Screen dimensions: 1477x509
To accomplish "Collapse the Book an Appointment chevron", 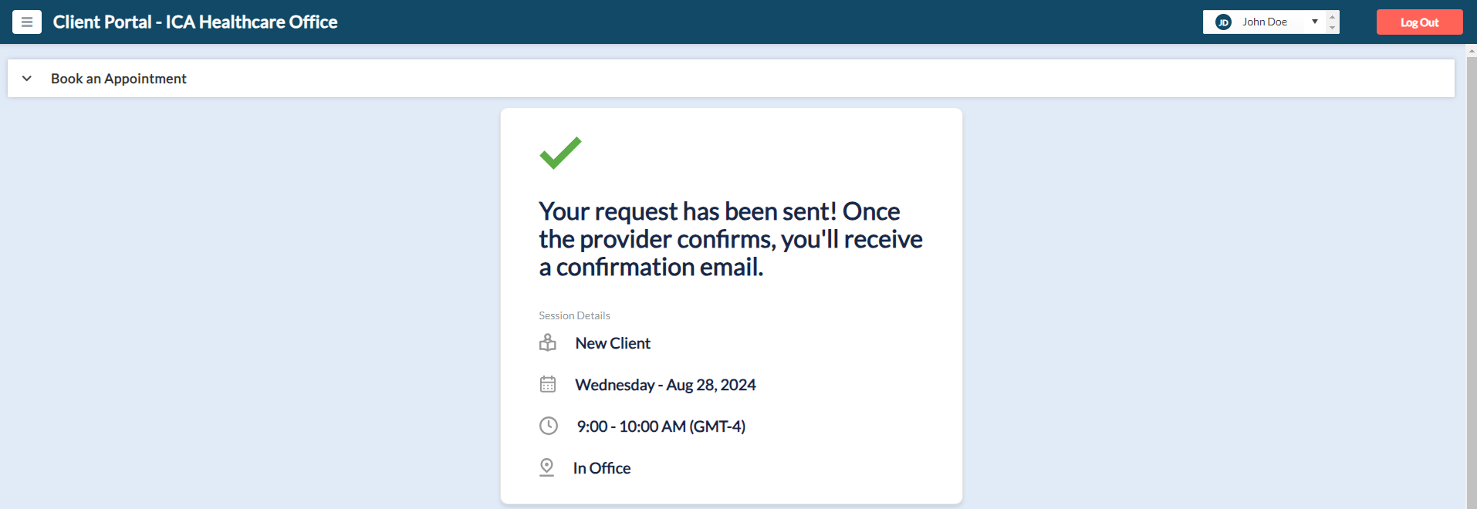I will pos(27,79).
